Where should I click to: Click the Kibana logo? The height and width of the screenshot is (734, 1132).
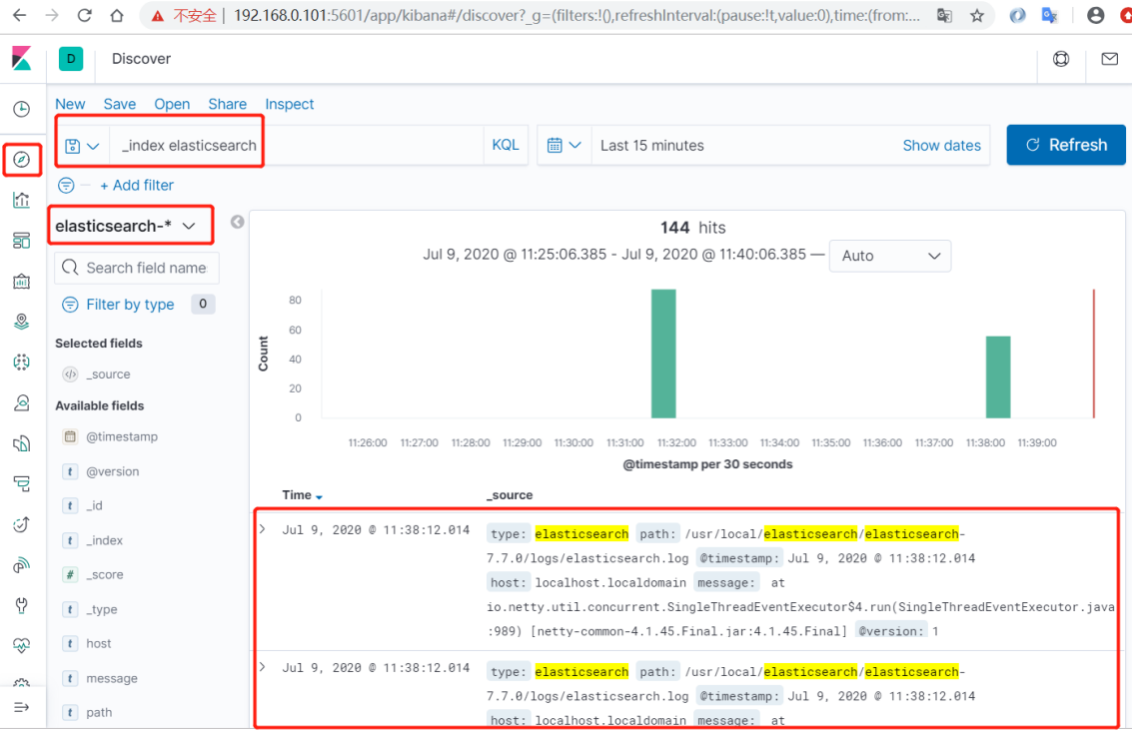point(22,59)
